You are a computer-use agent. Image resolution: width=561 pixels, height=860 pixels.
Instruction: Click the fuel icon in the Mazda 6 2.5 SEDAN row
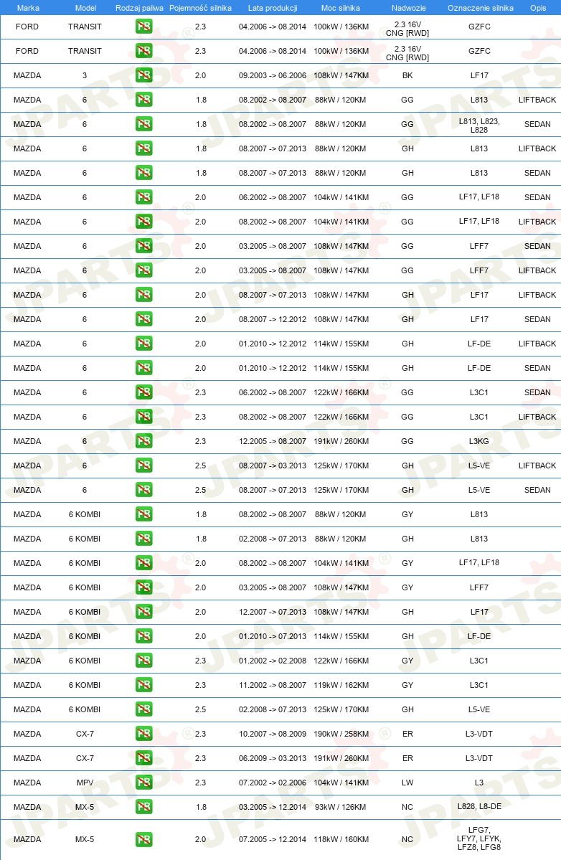point(143,490)
